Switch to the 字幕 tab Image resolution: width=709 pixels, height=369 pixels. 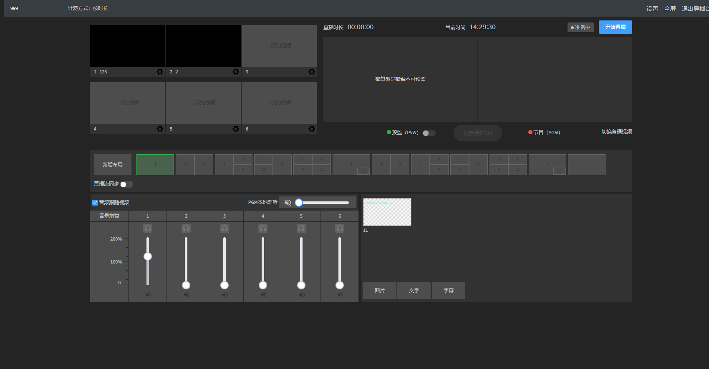tap(448, 291)
